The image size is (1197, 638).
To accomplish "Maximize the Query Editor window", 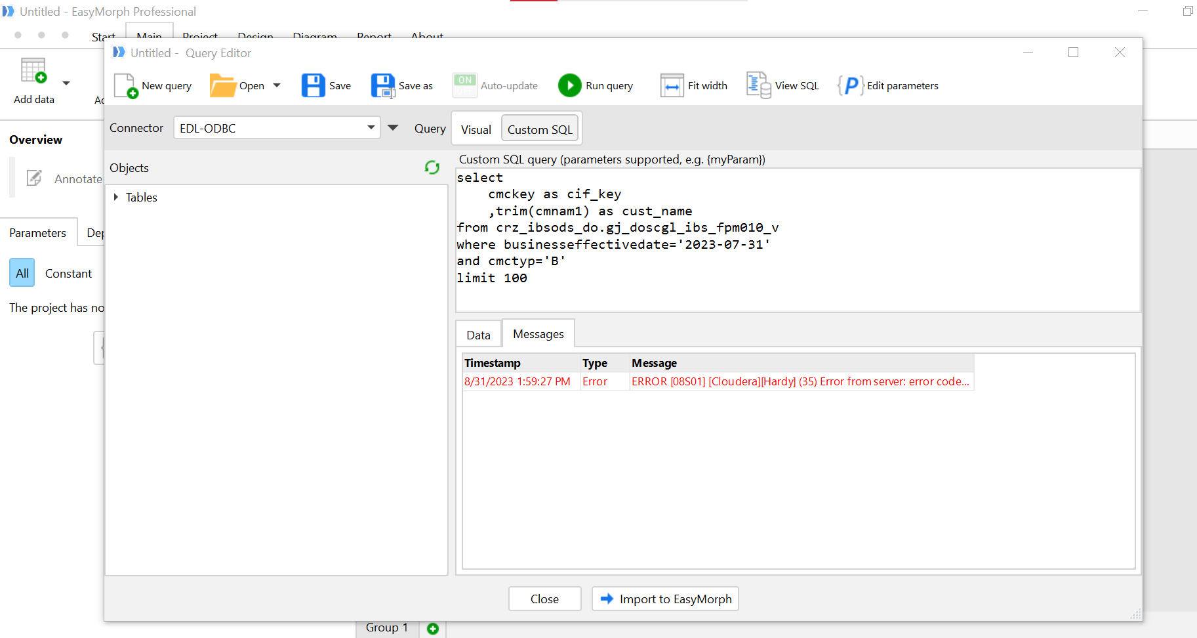I will pyautogui.click(x=1074, y=53).
